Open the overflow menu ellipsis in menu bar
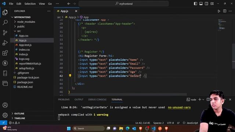 coord(57,4)
